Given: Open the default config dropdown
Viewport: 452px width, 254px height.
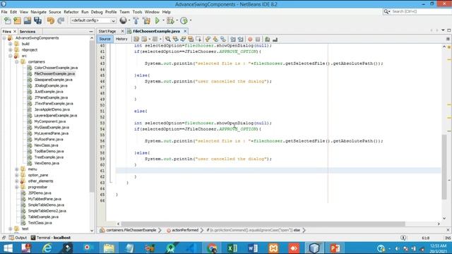Looking at the screenshot, I should point(93,20).
